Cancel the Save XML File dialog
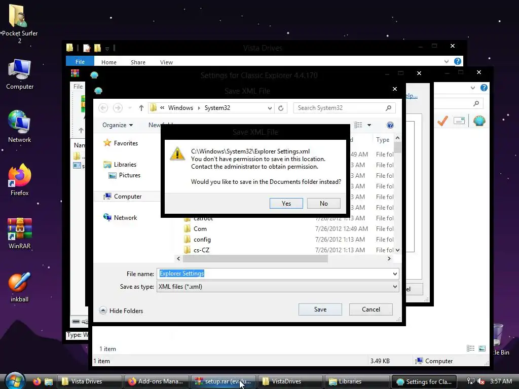This screenshot has height=389, width=519. [370, 309]
